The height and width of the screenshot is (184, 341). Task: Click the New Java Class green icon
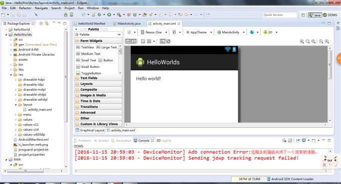135,14
